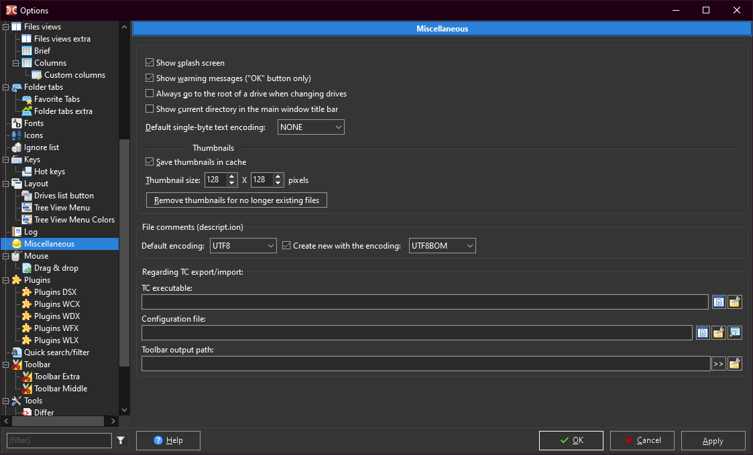Open the Default single-byte text encoding dropdown
Viewport: 753px width, 455px height.
310,127
